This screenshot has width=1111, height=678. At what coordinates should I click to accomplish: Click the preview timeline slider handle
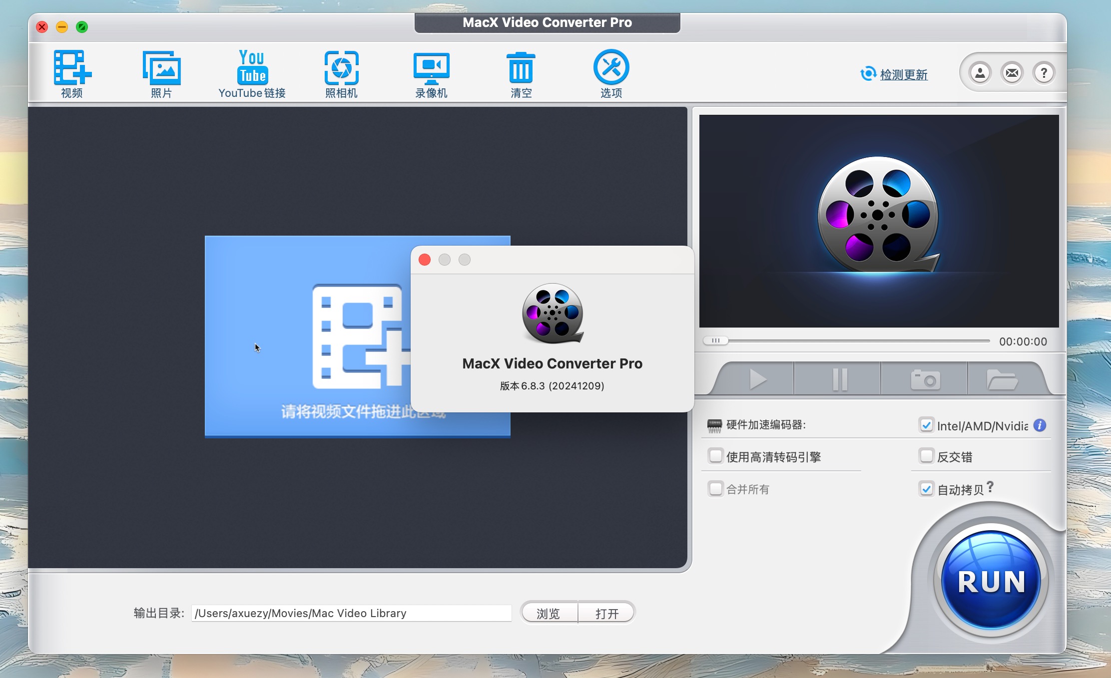[x=715, y=340]
